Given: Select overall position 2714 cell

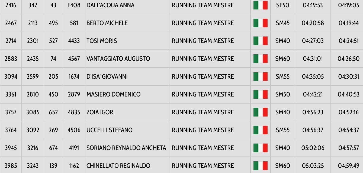Looking at the screenshot, I should click(x=11, y=41).
